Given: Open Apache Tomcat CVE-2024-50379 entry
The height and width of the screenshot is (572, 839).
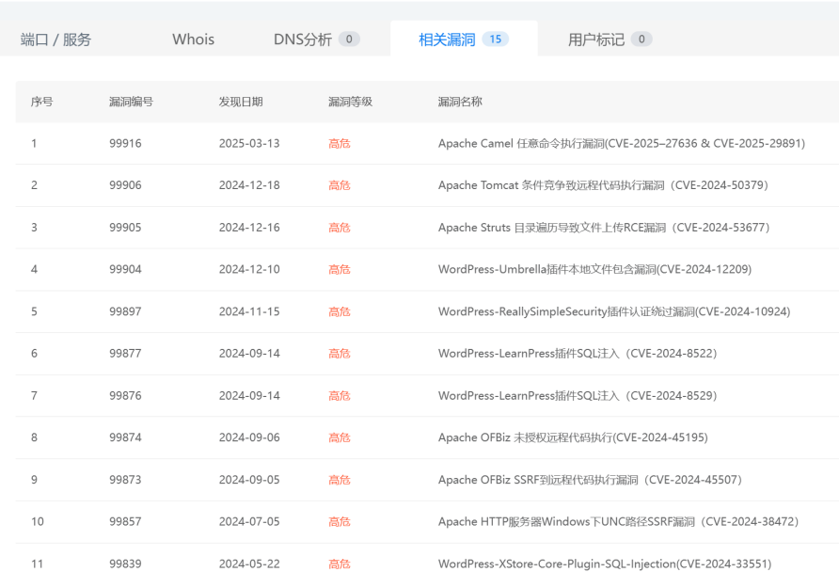Looking at the screenshot, I should [604, 185].
